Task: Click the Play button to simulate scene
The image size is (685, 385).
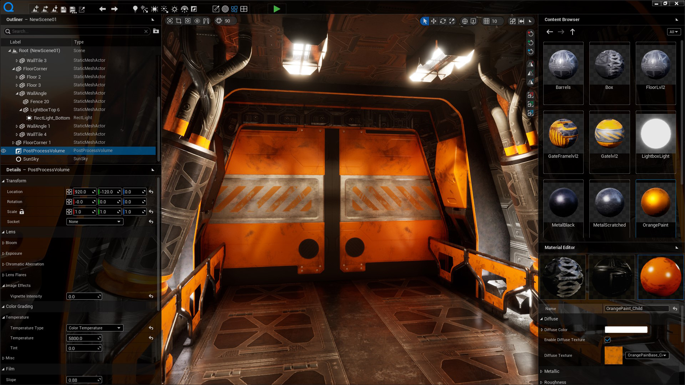Action: pyautogui.click(x=276, y=9)
